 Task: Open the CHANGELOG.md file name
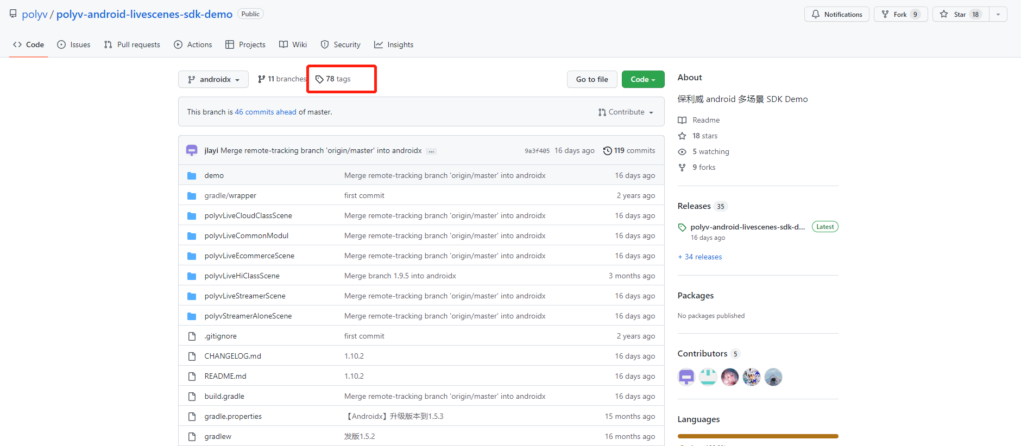coord(233,356)
